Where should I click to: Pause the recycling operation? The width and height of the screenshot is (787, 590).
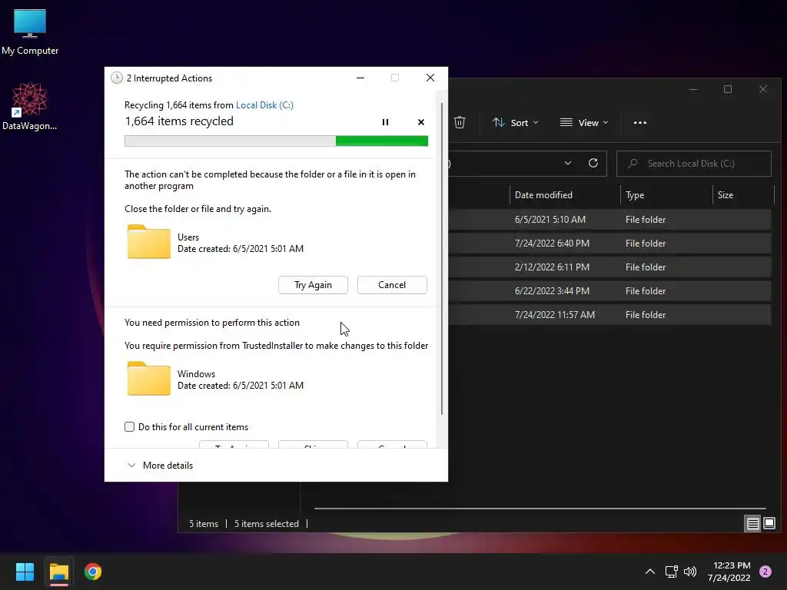(x=385, y=122)
